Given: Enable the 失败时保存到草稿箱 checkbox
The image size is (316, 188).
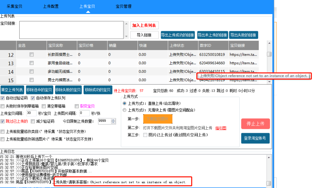Looking at the screenshot, I should pos(2,106).
